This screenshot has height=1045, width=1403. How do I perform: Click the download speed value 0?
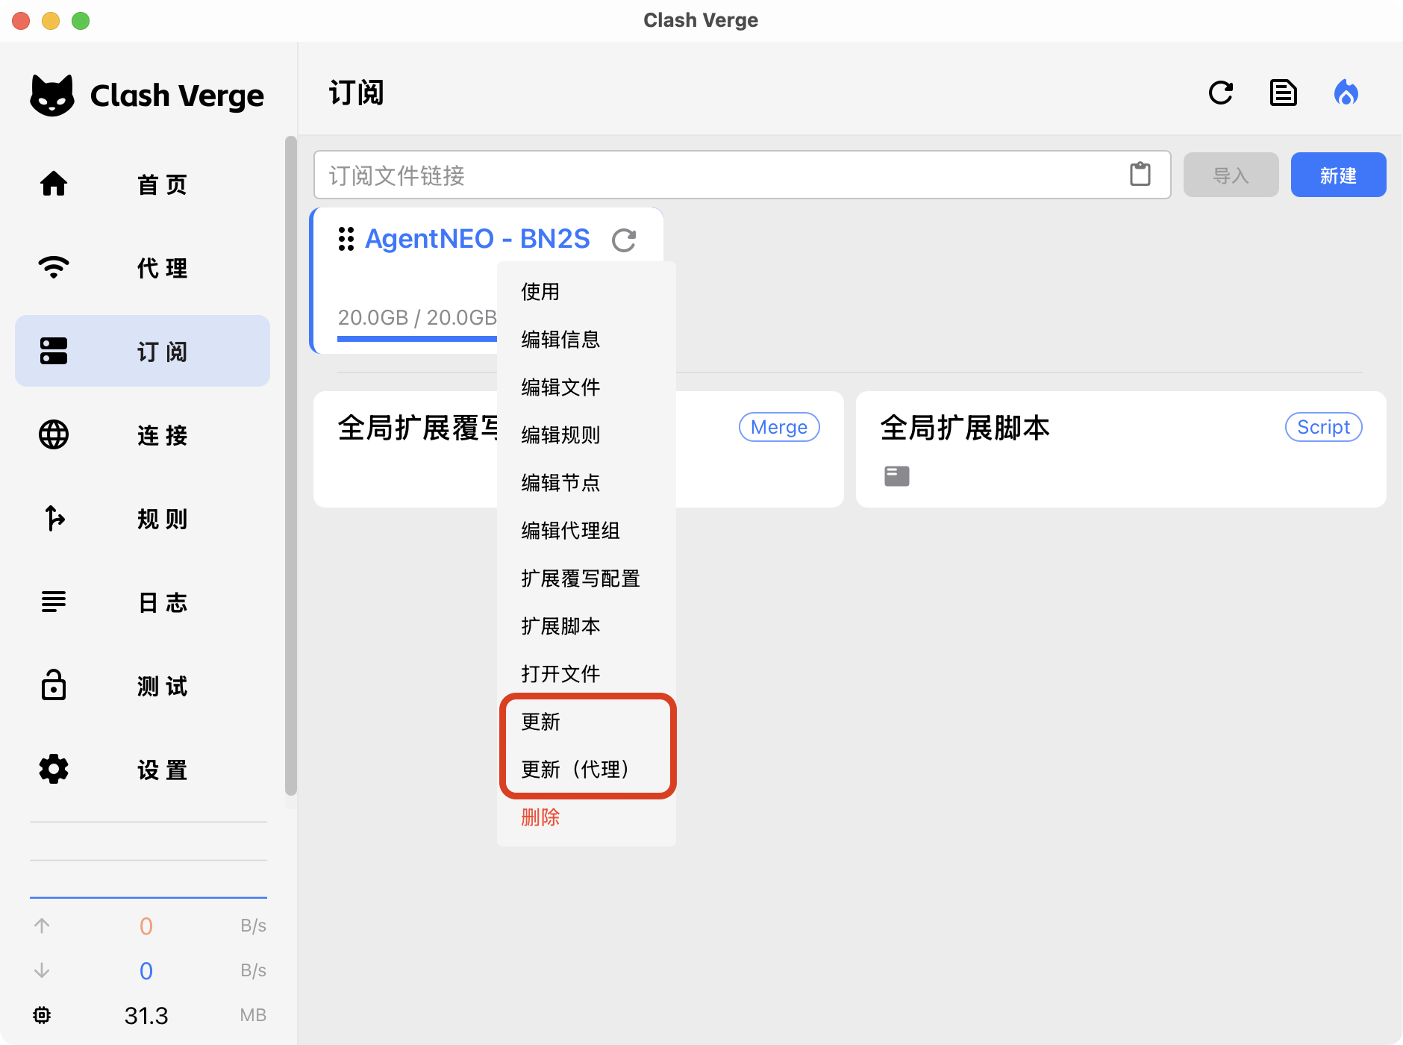146,970
